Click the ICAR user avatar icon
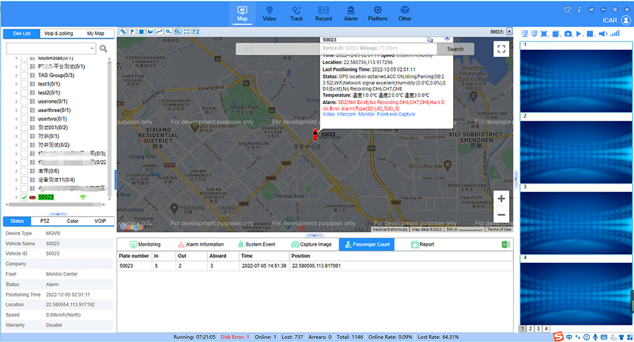634x342 pixels. [626, 20]
